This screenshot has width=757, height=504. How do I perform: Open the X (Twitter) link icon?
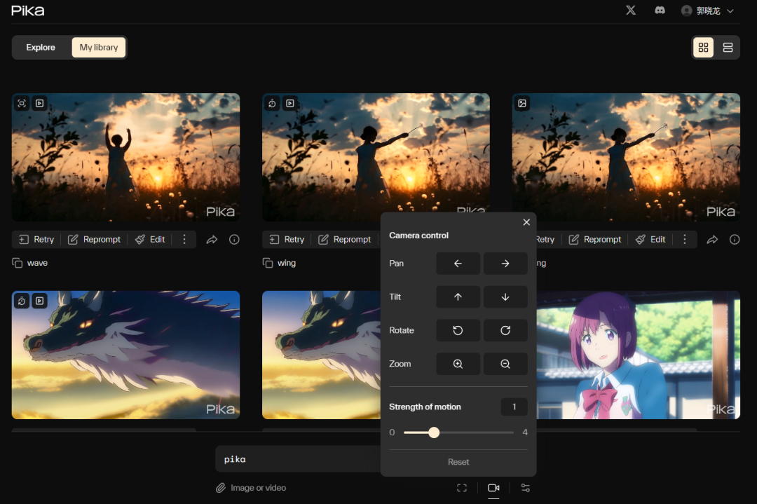point(631,10)
